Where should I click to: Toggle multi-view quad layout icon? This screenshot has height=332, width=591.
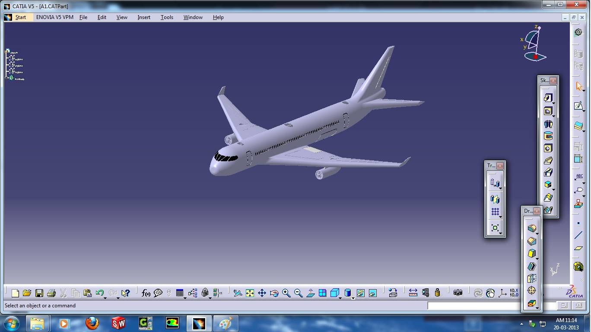[322, 293]
